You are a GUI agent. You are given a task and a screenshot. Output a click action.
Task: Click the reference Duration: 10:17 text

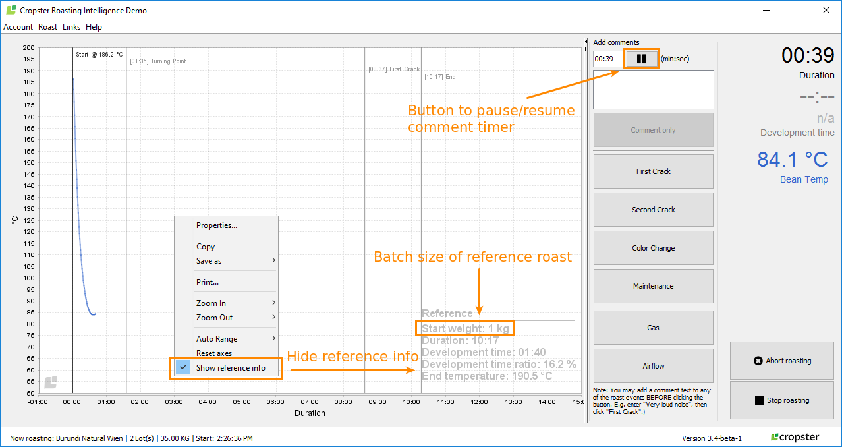(461, 341)
